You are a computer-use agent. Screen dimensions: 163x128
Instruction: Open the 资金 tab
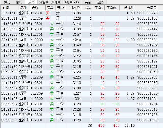point(88,2)
